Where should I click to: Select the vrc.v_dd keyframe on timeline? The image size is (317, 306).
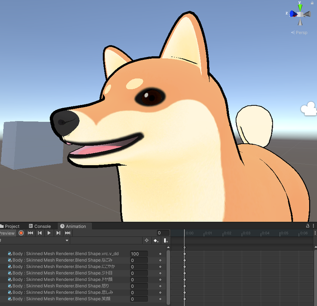[x=185, y=254]
